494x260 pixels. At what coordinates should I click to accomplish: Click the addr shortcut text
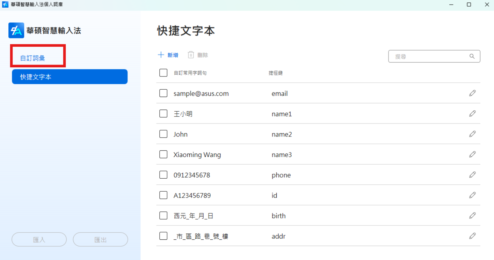pos(278,236)
